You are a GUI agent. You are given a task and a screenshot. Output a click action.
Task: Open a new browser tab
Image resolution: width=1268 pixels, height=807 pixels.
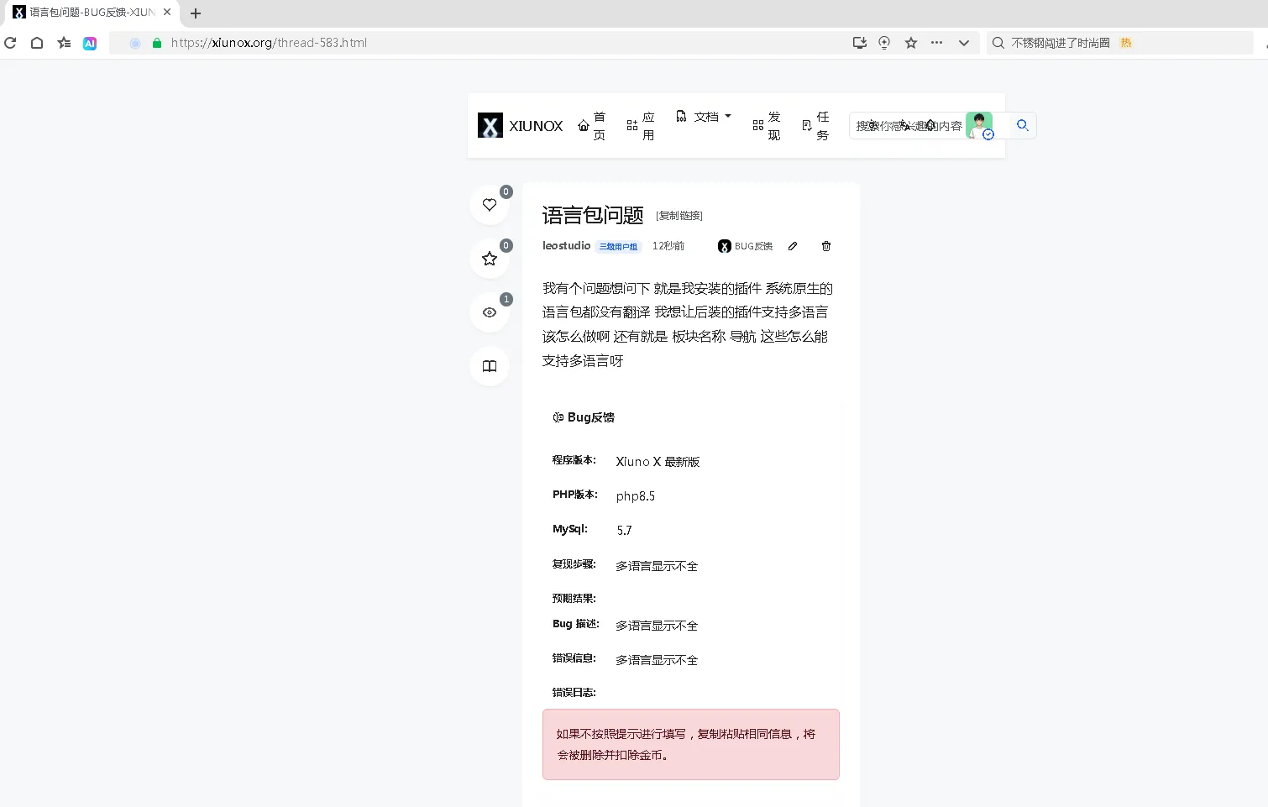(196, 13)
